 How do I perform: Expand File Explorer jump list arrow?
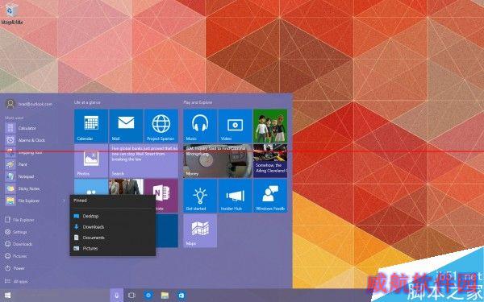point(65,201)
